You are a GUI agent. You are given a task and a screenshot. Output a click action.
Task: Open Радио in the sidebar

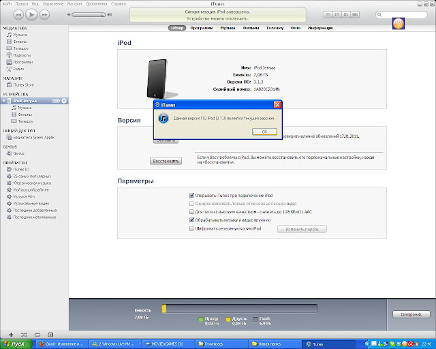pyautogui.click(x=18, y=69)
